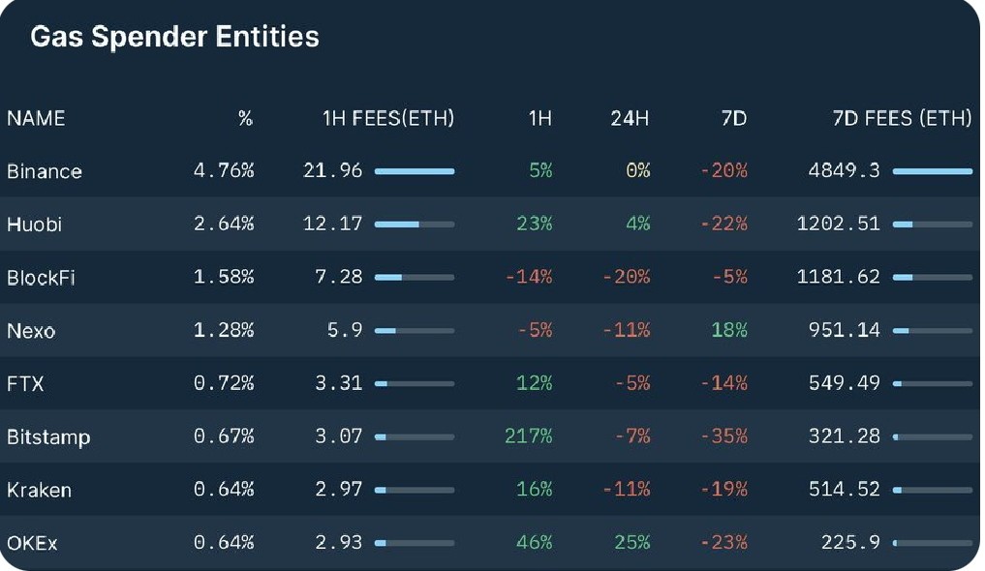Select Binance's 4849.3 7D fees value
Screen dimensions: 985x571
pyautogui.click(x=845, y=170)
